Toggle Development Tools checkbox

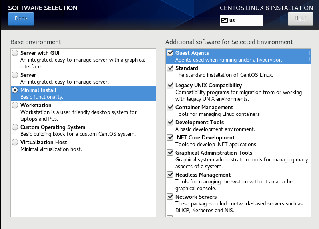[x=170, y=122]
